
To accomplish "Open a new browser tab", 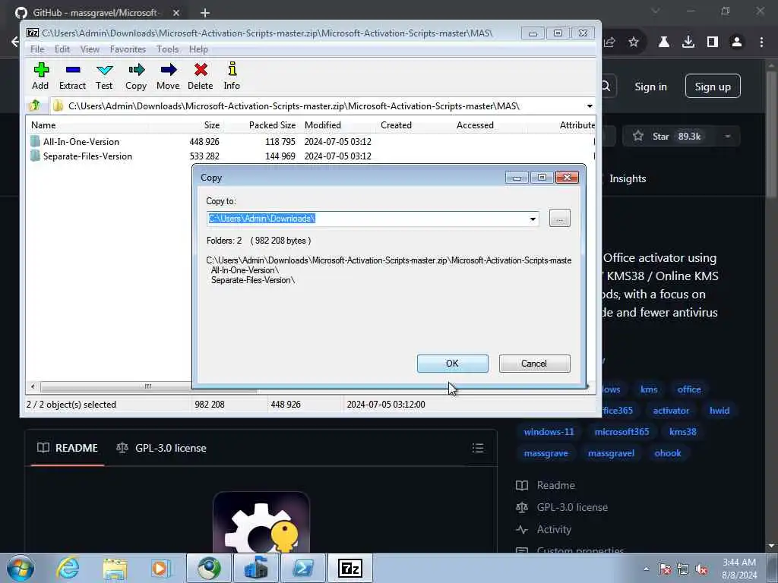I will click(x=205, y=13).
